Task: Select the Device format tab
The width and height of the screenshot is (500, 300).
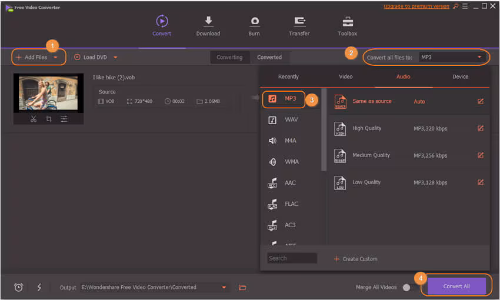Action: coord(460,76)
